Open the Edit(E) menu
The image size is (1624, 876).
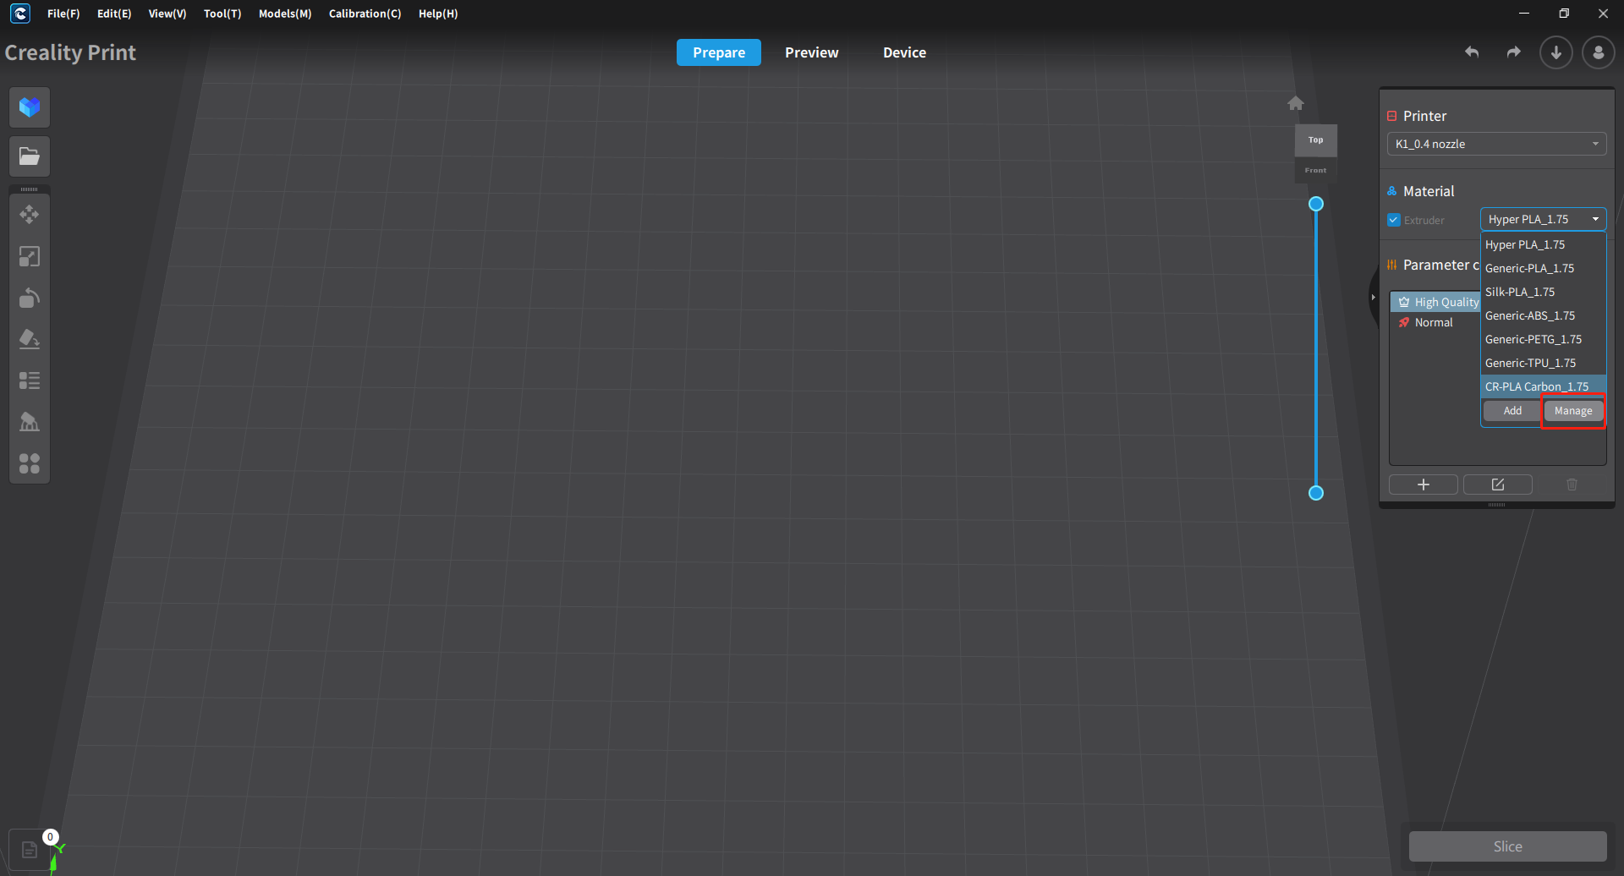pyautogui.click(x=114, y=14)
